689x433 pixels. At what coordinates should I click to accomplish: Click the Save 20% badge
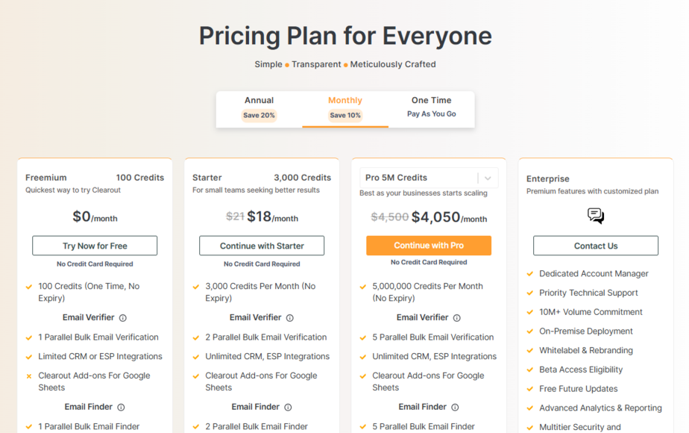coord(259,115)
